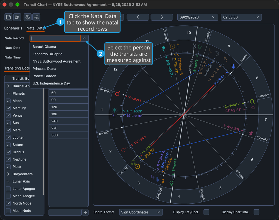Image resolution: width=279 pixels, height=220 pixels.
Task: Click the Mars glyph near 18°Vir44'
Action: (x=124, y=150)
